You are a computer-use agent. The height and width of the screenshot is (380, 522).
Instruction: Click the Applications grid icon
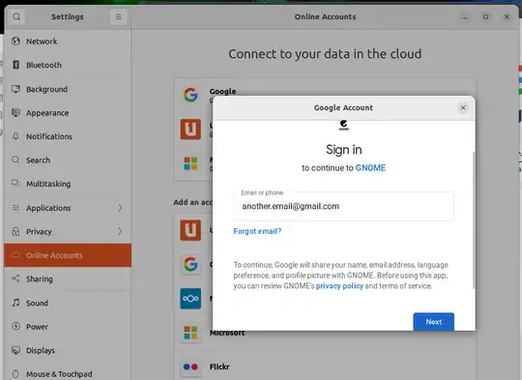point(15,208)
